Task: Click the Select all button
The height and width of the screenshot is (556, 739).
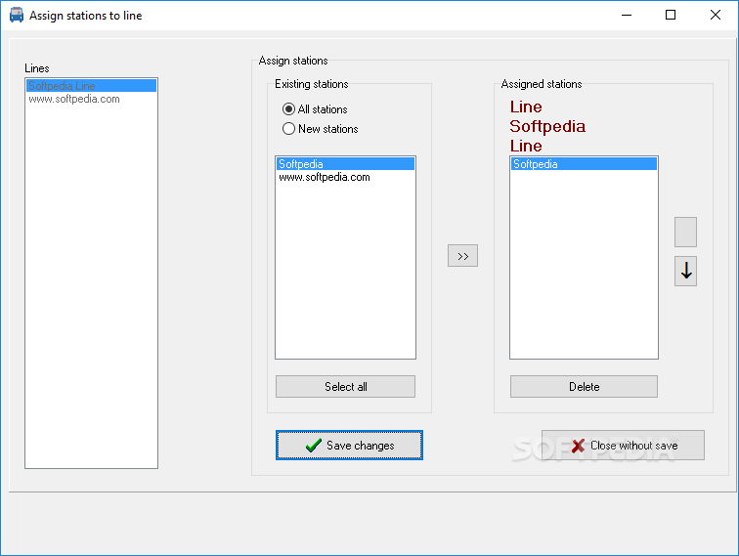Action: point(345,386)
